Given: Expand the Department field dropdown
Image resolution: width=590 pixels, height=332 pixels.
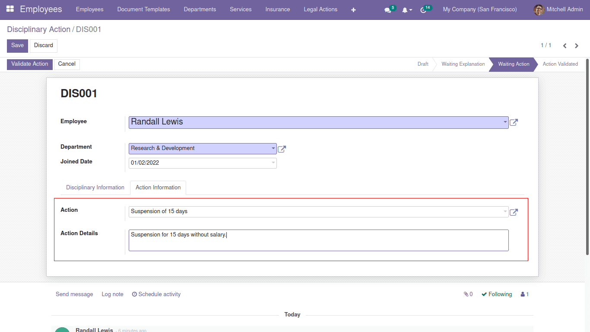Looking at the screenshot, I should [273, 148].
